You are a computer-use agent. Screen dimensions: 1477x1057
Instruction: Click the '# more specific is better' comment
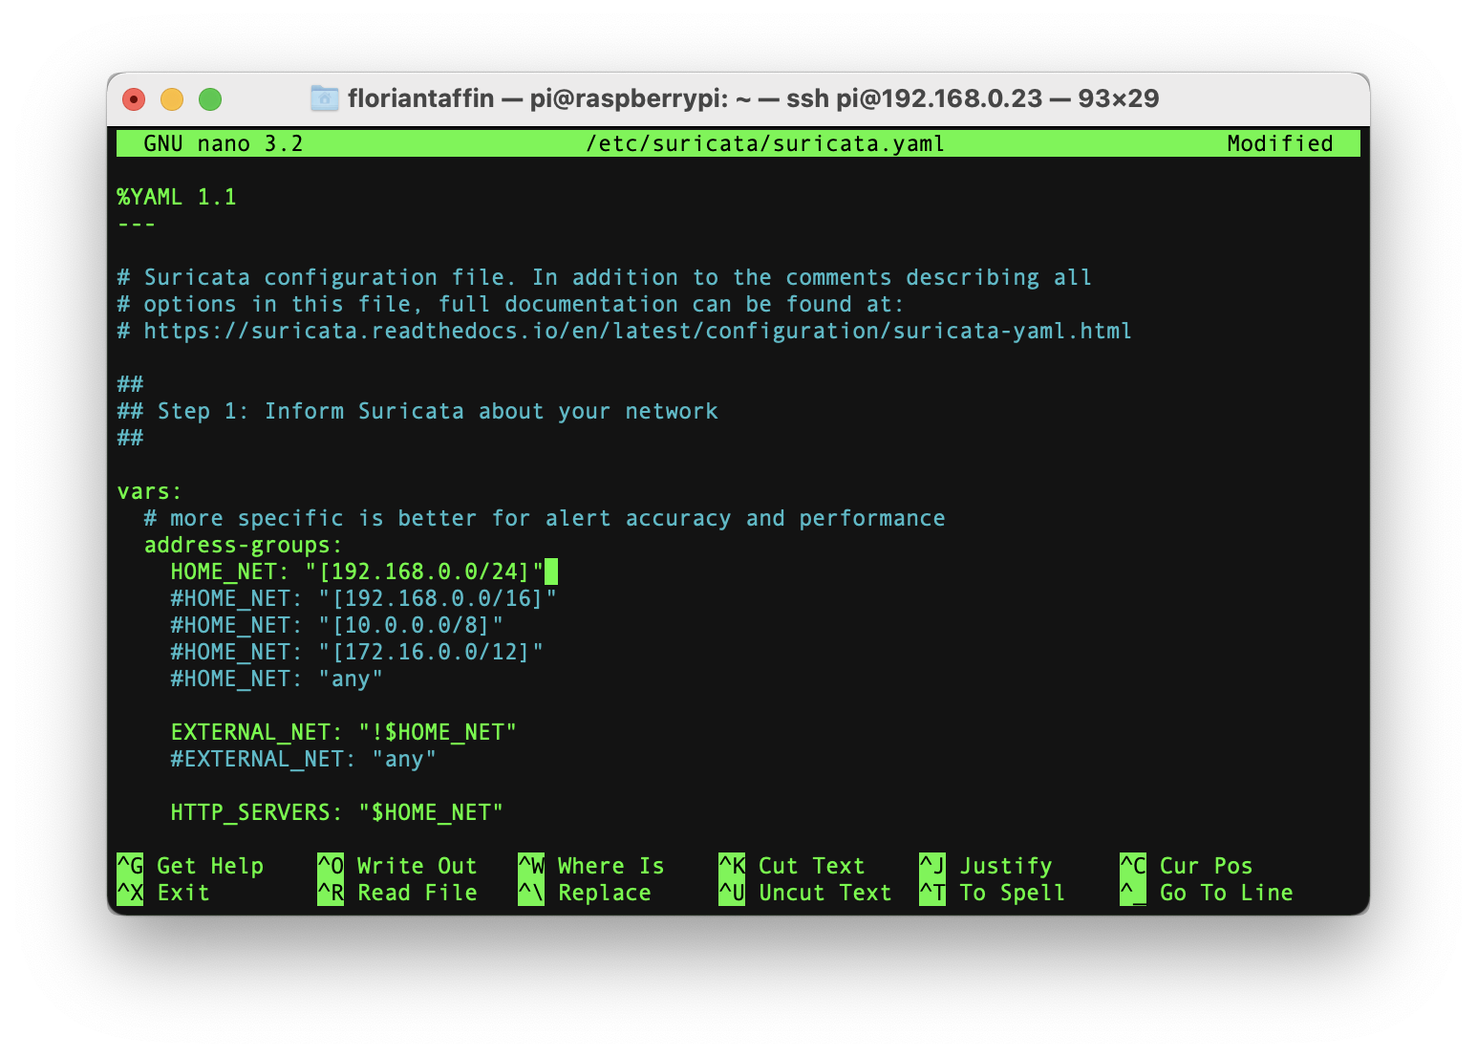[545, 518]
